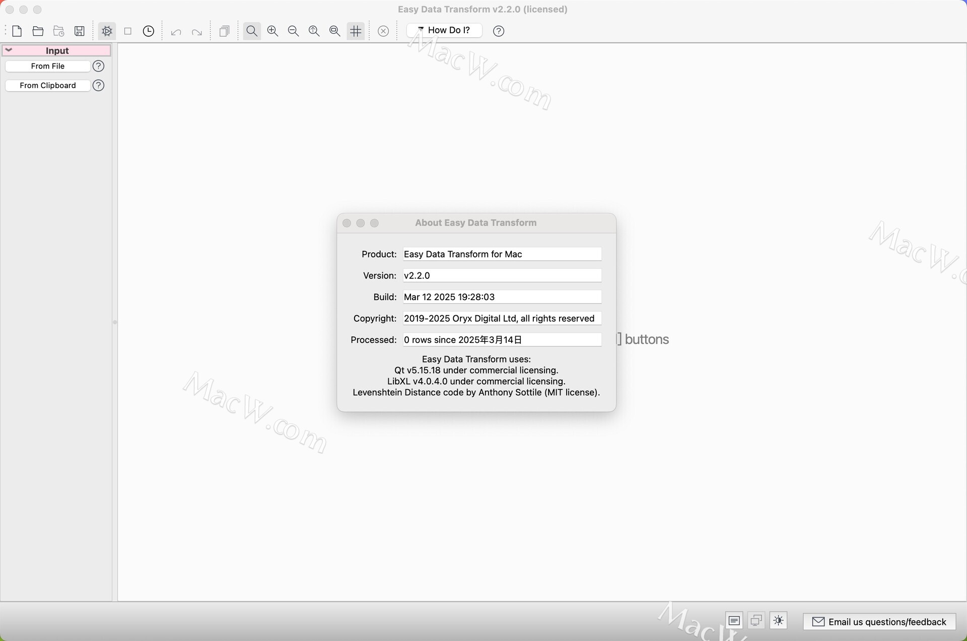This screenshot has width=967, height=641.
Task: Click Email us questions/feedback button
Action: pos(879,622)
